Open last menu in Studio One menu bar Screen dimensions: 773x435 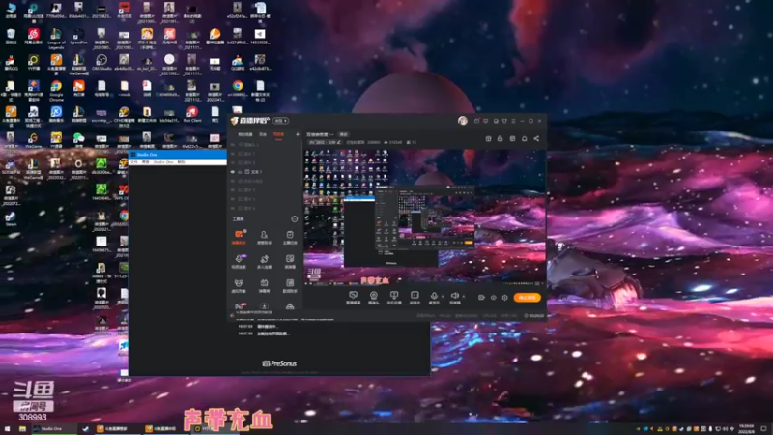tap(181, 162)
